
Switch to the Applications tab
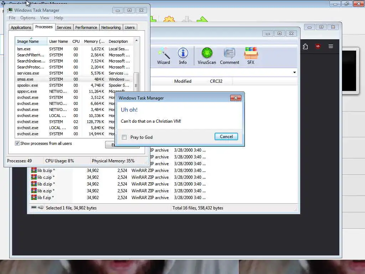coord(21,27)
